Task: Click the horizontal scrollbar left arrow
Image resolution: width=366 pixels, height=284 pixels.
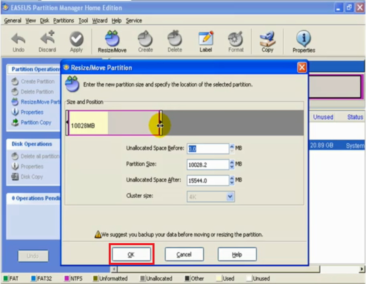Action: pyautogui.click(x=114, y=269)
